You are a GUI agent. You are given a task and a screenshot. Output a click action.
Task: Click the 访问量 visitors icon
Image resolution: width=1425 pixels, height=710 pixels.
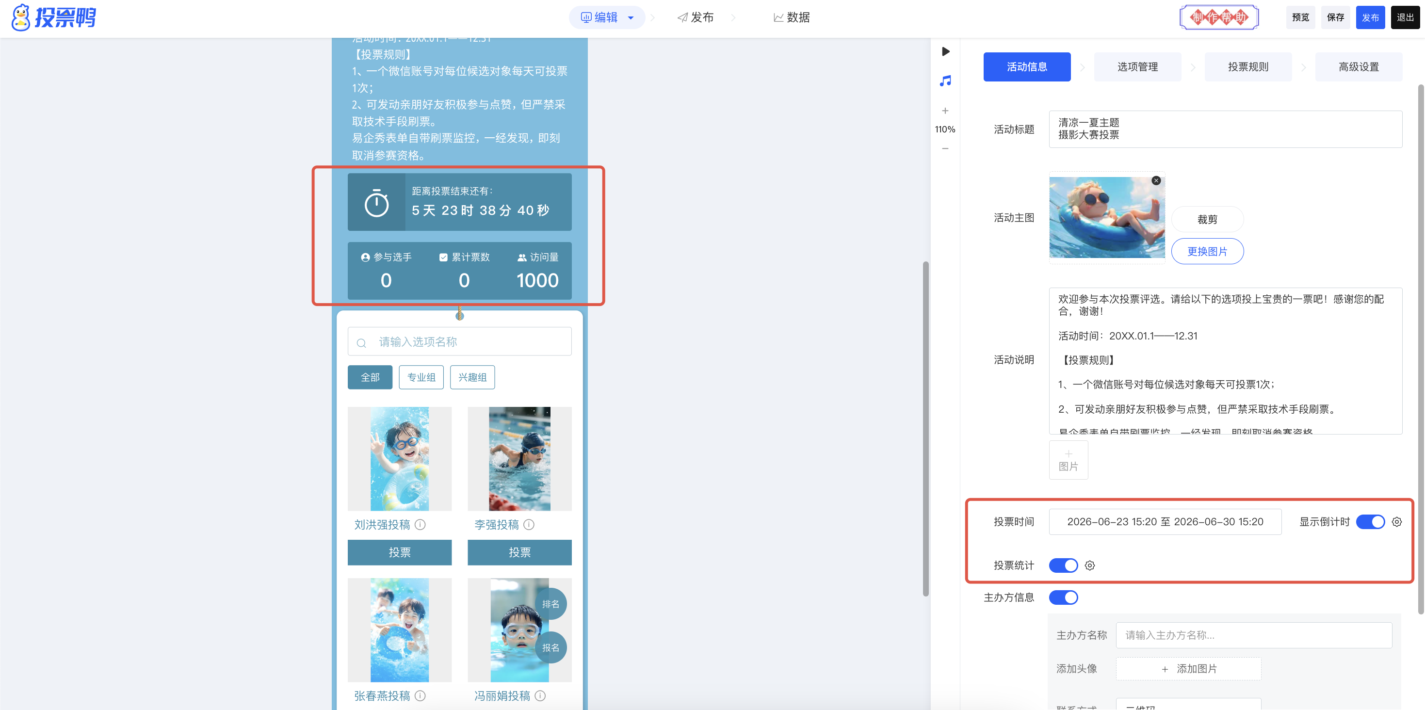(x=522, y=257)
